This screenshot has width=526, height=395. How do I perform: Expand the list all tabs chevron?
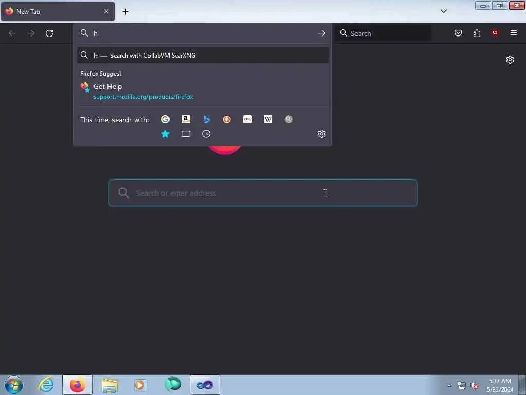443,11
